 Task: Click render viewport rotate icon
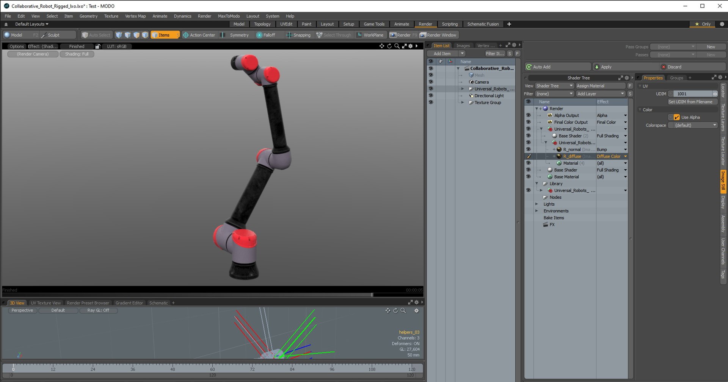point(389,46)
